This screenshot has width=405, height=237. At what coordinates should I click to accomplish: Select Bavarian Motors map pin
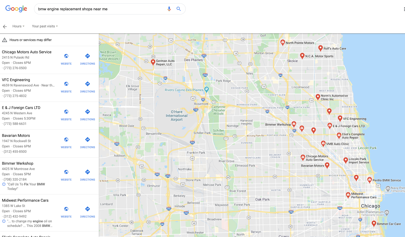pos(327,165)
